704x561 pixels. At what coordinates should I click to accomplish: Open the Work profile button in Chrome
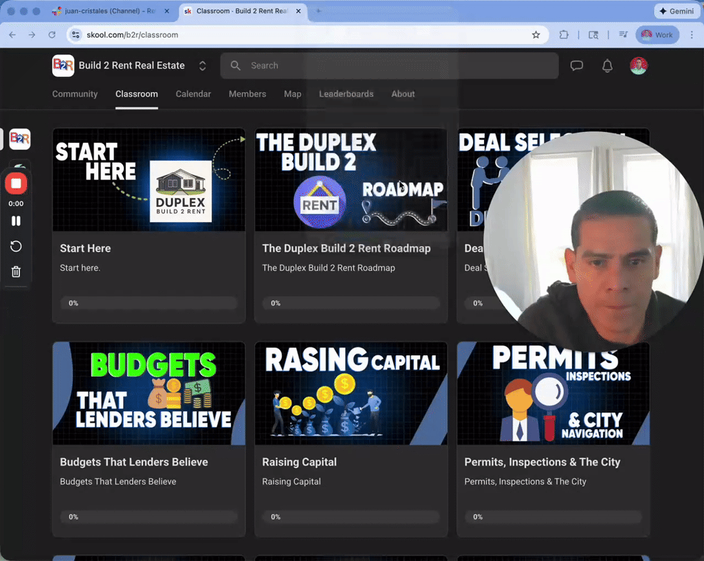coord(657,35)
